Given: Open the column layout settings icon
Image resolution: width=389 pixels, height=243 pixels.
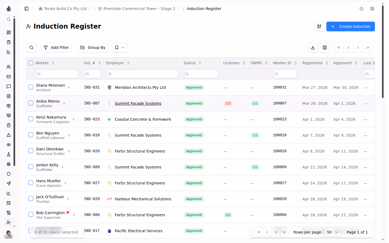Looking at the screenshot, I should 325,48.
